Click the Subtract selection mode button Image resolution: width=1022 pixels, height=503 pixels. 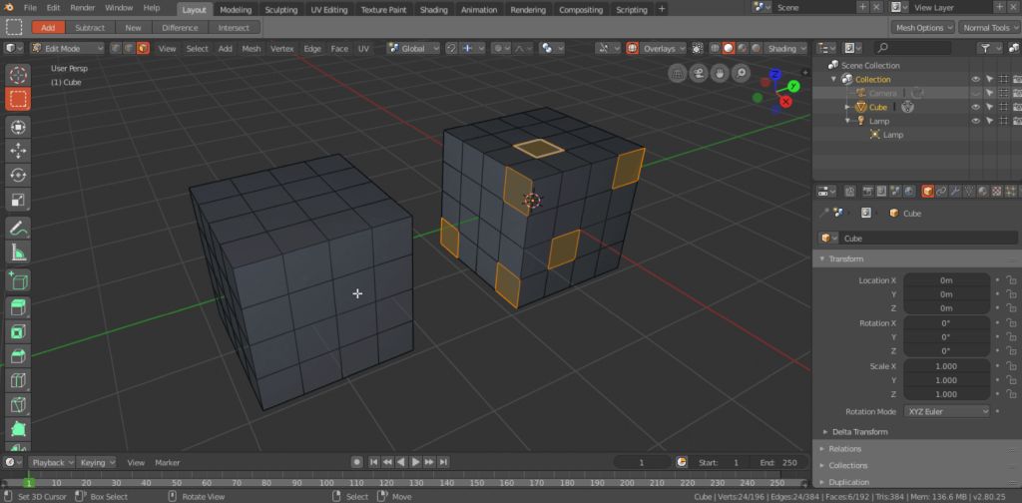(90, 28)
